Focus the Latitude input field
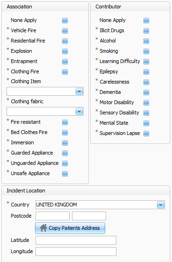This screenshot has height=262, width=172. click(76, 240)
